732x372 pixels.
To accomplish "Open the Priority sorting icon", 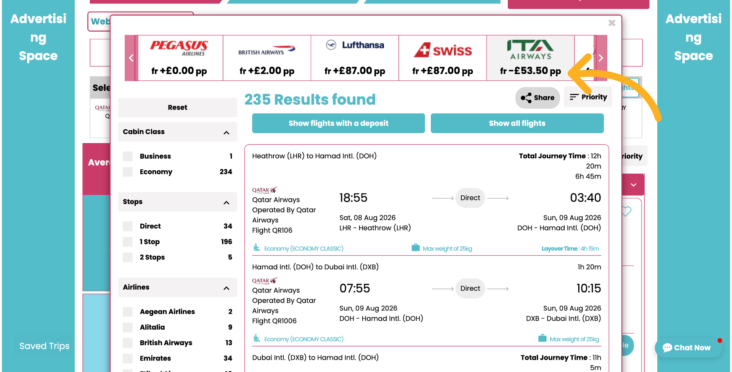I will click(574, 97).
